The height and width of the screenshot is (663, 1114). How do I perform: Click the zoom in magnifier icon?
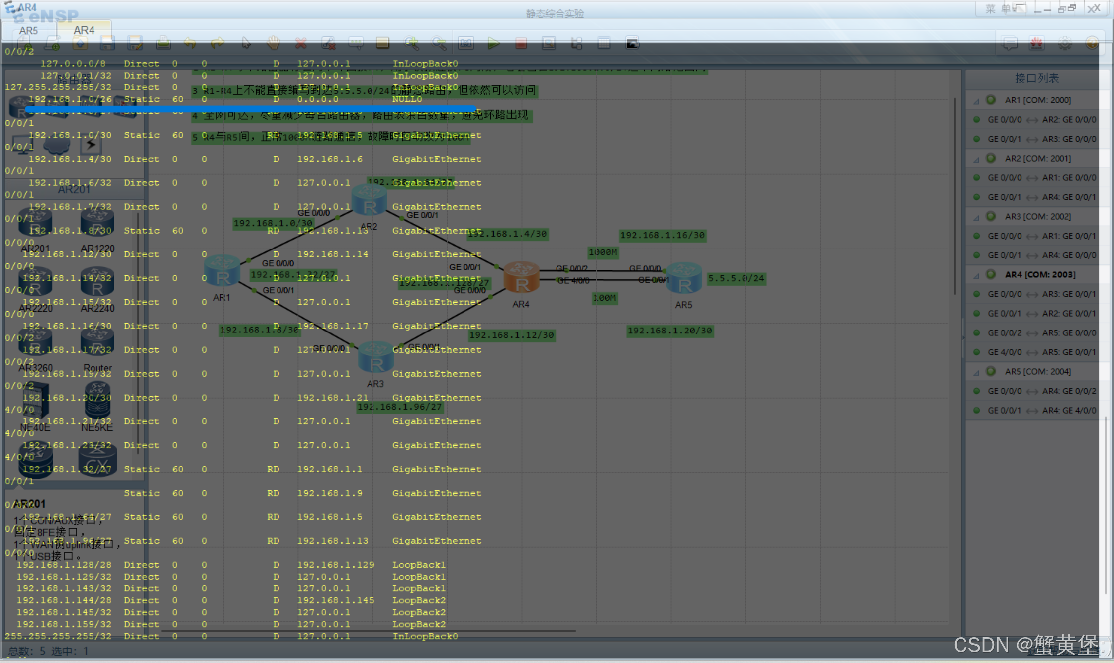point(411,44)
